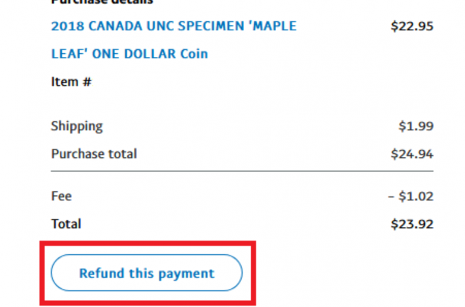
Task: Click the divider line above Fee
Action: point(242,171)
